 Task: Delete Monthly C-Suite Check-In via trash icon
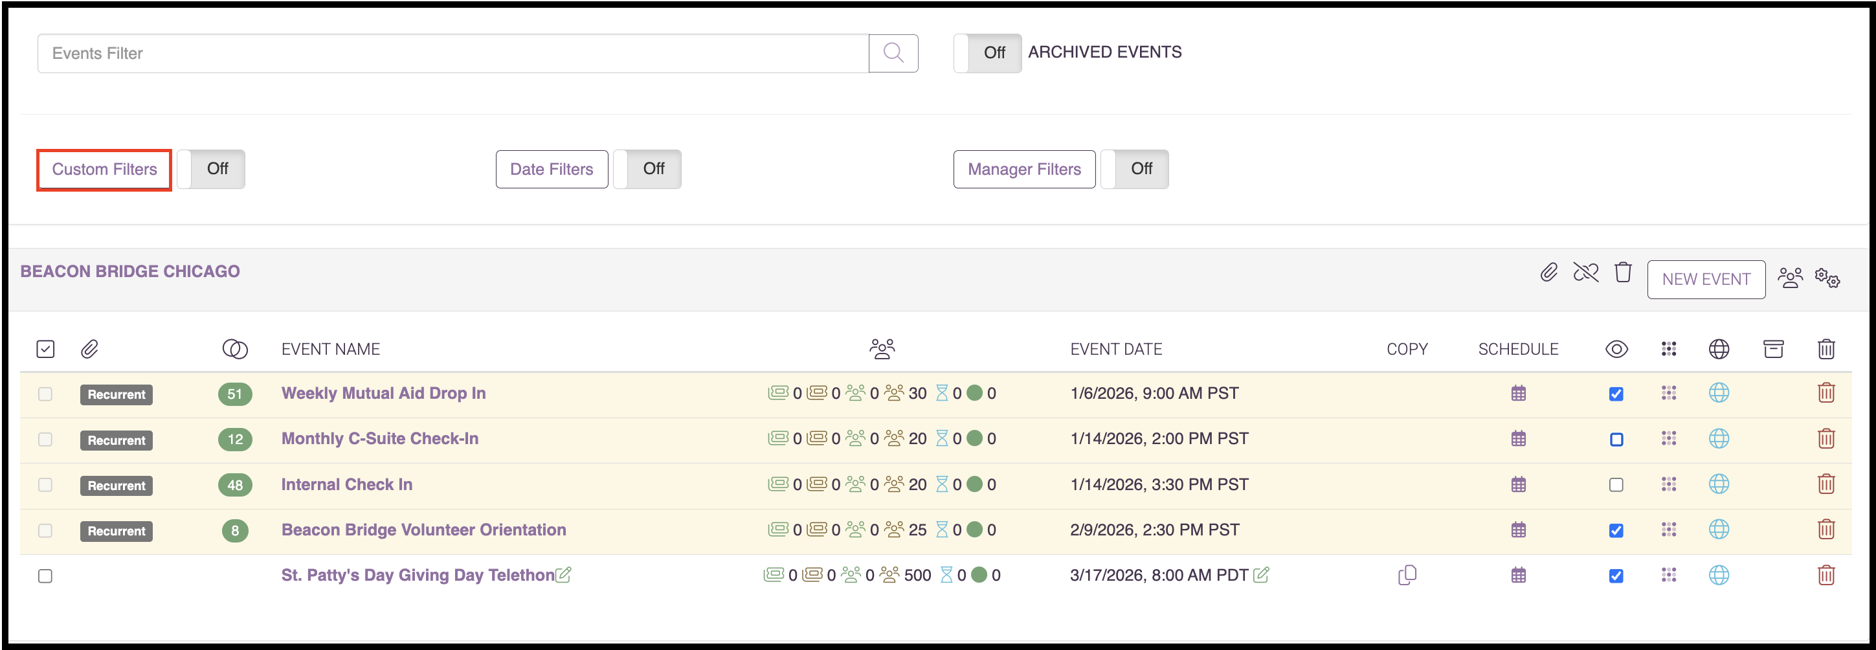coord(1825,439)
